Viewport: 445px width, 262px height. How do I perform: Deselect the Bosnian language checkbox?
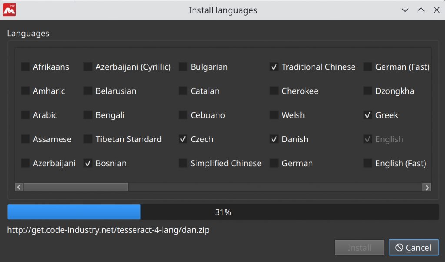[x=88, y=164]
